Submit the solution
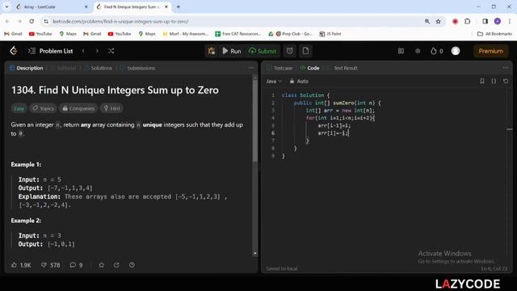 pyautogui.click(x=263, y=51)
